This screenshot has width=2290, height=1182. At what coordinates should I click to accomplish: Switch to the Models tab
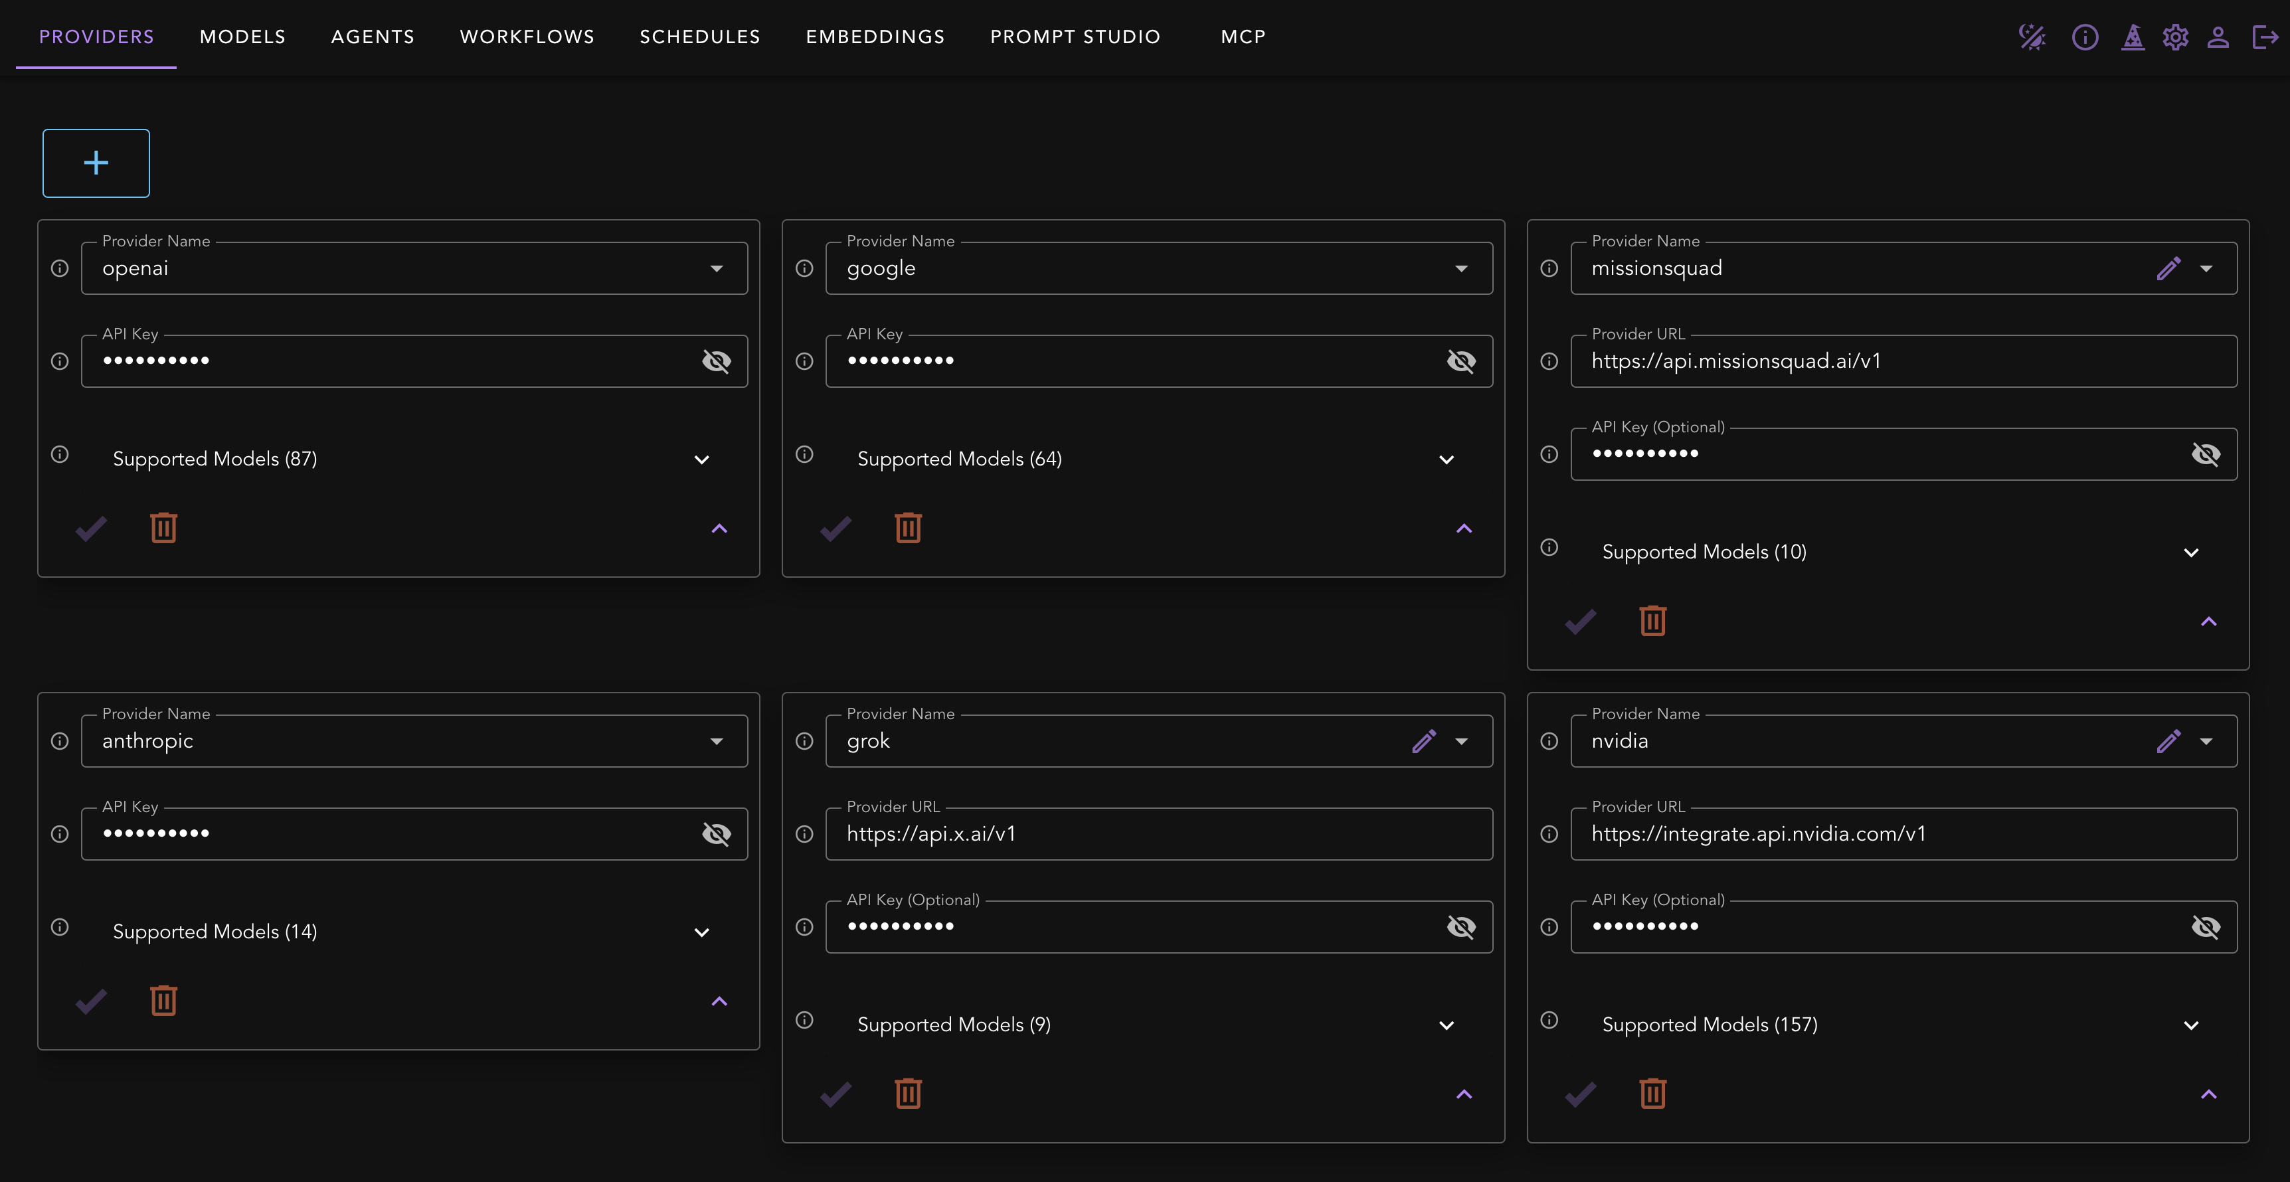(x=242, y=37)
